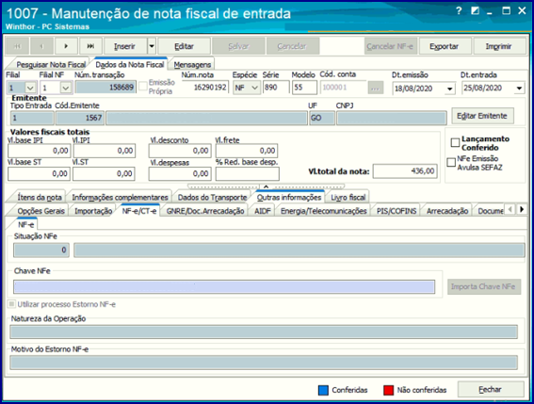Open the AIDF sub-tab

[x=263, y=211]
